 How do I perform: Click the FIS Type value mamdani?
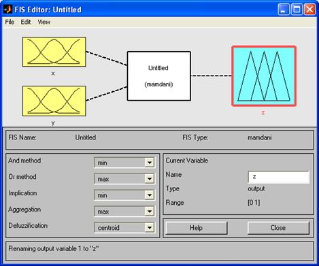(x=260, y=137)
